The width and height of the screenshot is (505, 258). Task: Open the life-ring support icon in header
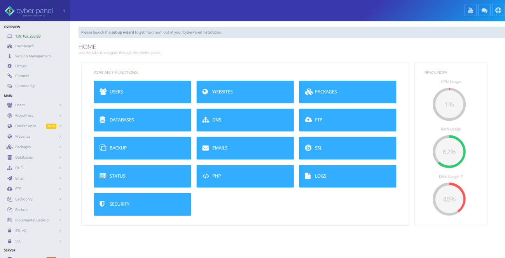point(498,10)
